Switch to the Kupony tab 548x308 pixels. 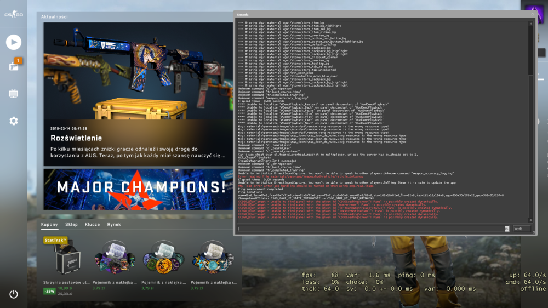click(49, 225)
